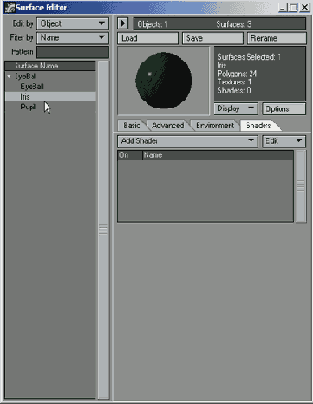Switch to the Basic tab
The width and height of the screenshot is (313, 404).
tap(132, 126)
